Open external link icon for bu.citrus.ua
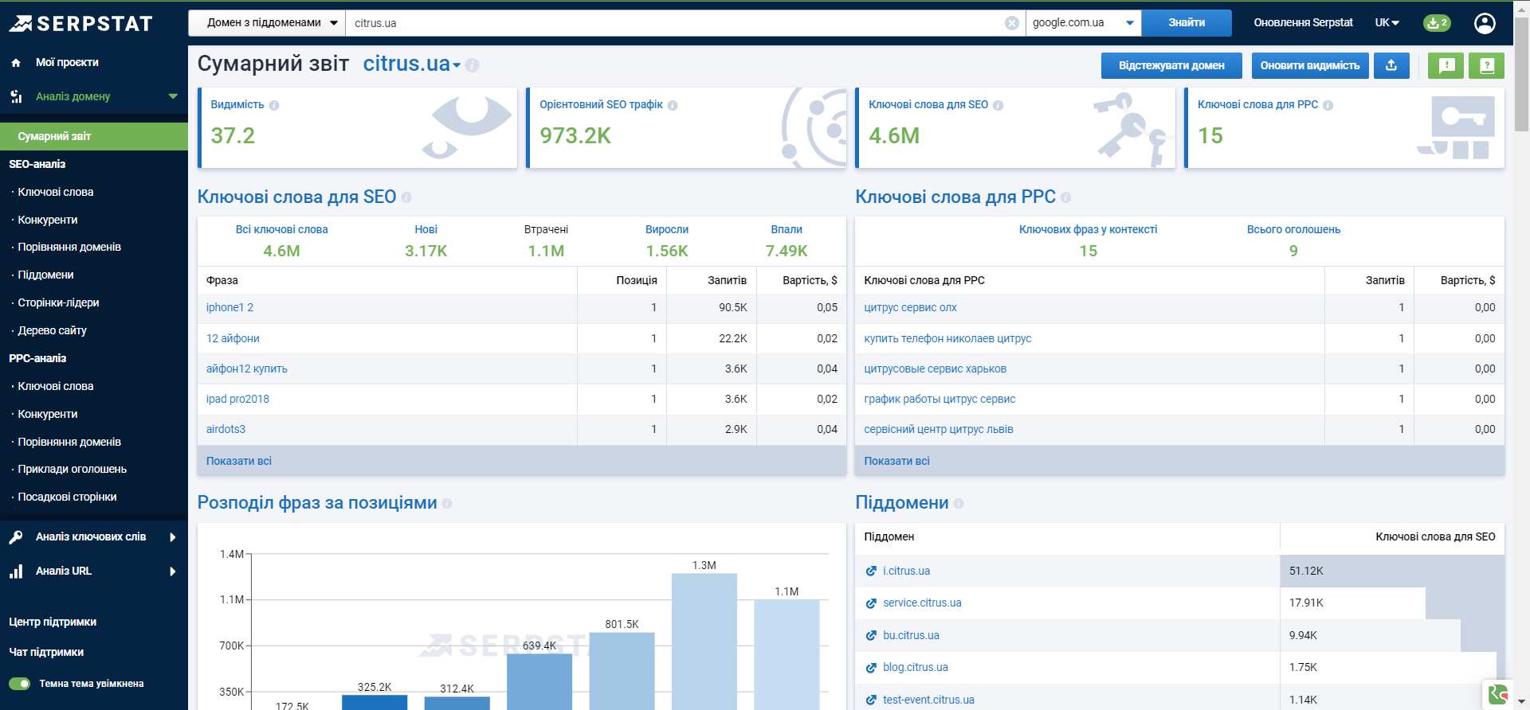The image size is (1530, 710). click(x=871, y=636)
